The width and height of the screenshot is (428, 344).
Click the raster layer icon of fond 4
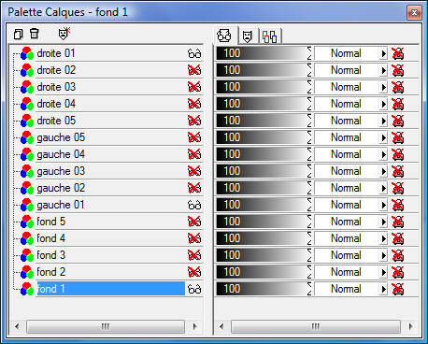point(27,238)
